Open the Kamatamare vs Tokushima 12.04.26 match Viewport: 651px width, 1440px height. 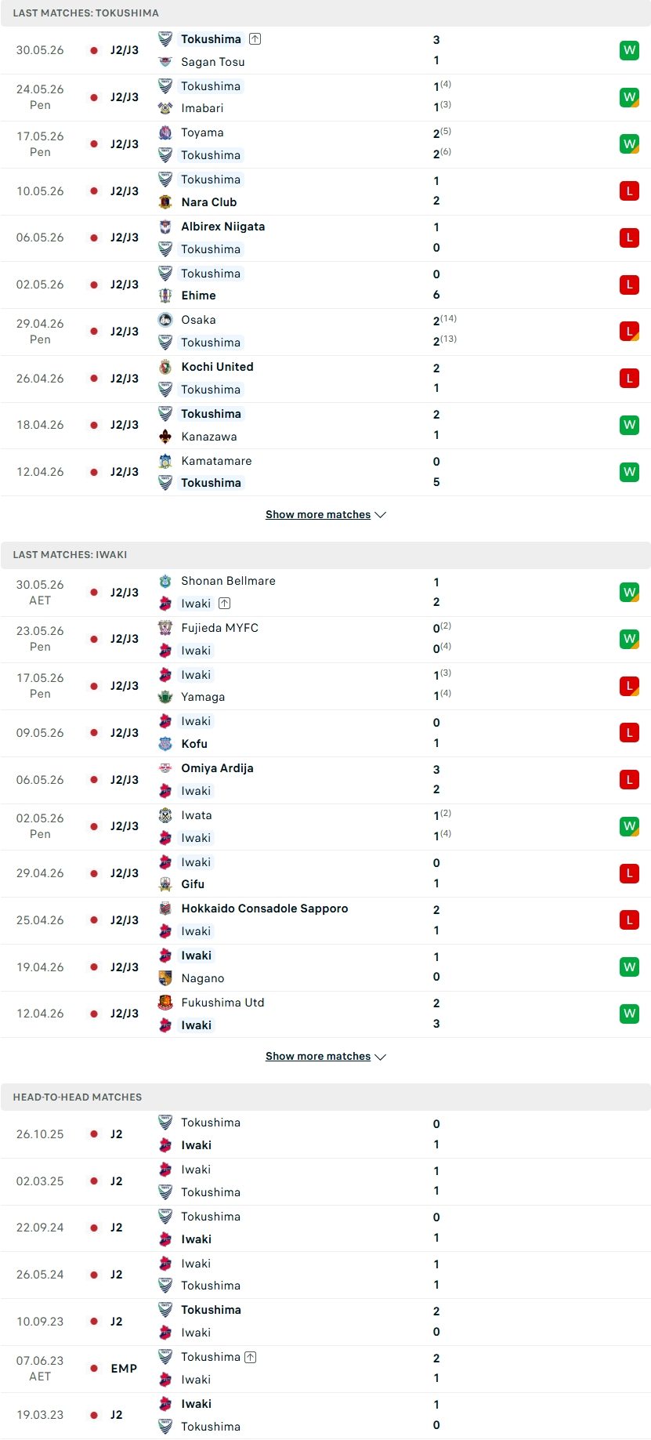pos(325,473)
